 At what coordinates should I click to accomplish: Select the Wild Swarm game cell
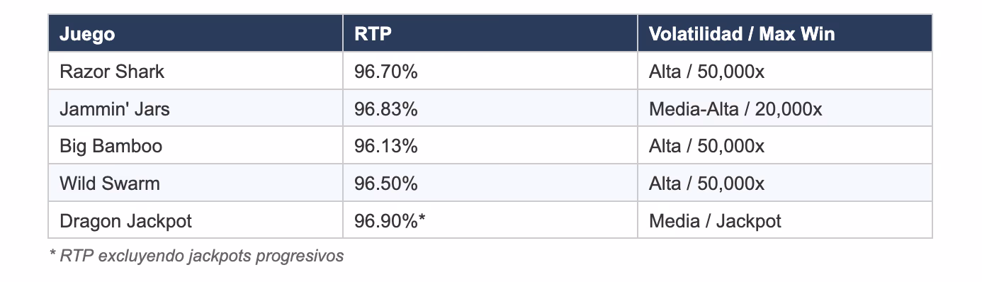(196, 183)
